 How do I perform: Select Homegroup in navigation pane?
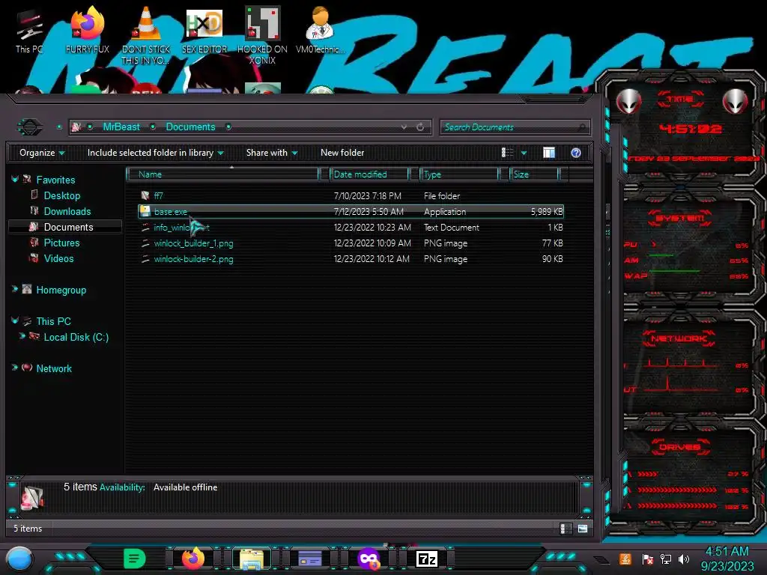pyautogui.click(x=61, y=290)
